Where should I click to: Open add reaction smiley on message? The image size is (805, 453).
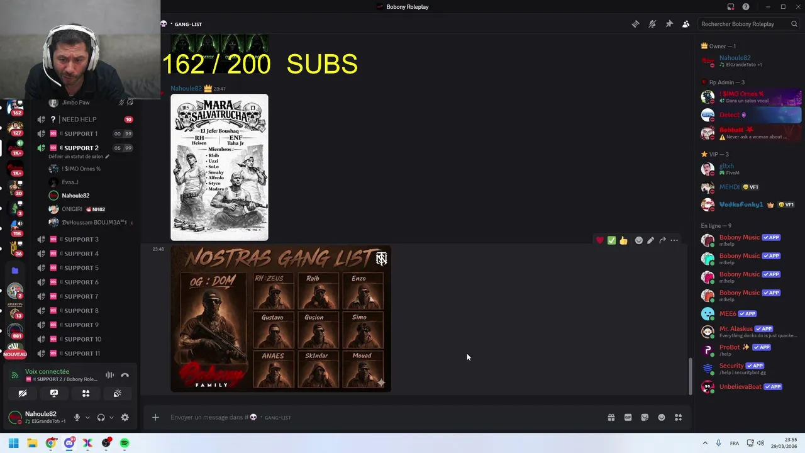639,240
